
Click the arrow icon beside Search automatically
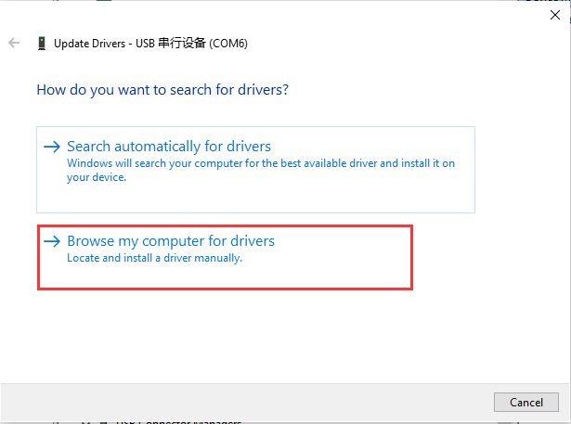[51, 147]
